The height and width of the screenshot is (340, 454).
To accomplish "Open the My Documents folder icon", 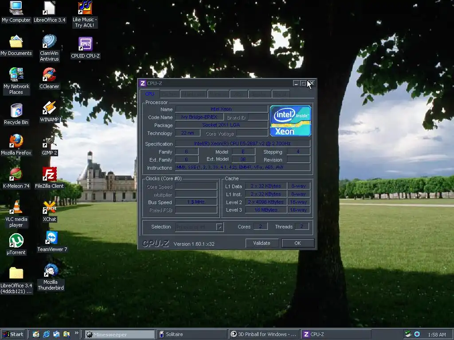I will [x=16, y=46].
